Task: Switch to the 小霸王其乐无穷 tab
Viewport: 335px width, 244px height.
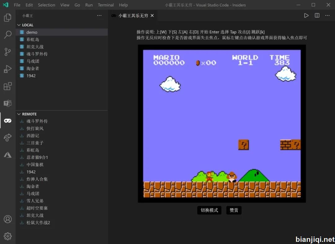Action: [x=132, y=16]
